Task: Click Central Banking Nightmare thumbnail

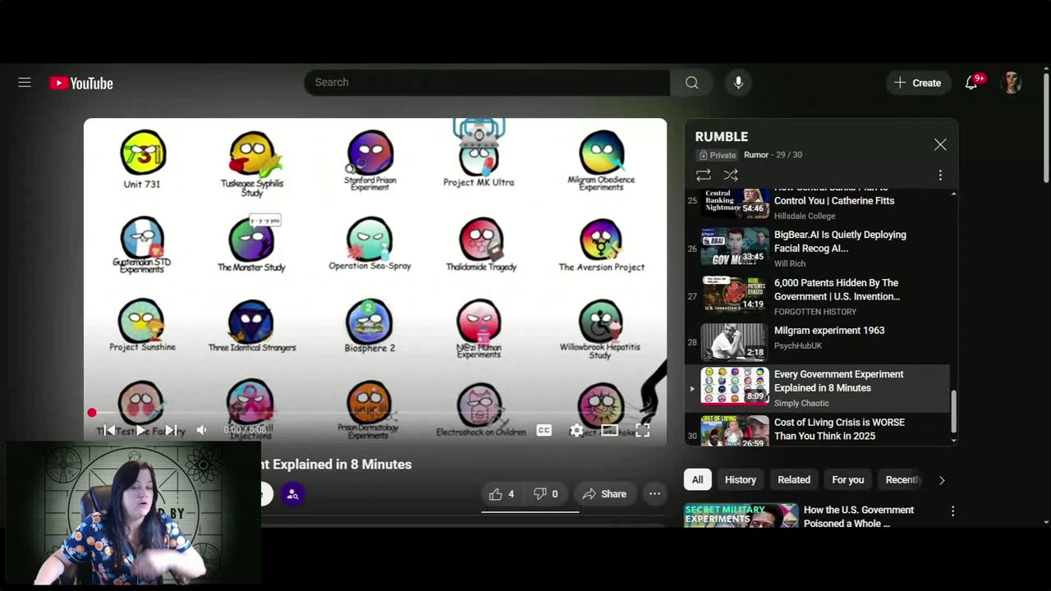Action: coord(734,203)
